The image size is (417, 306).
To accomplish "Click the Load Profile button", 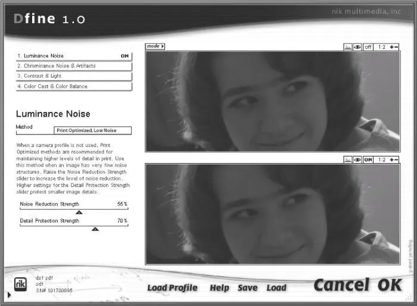I will pos(172,288).
